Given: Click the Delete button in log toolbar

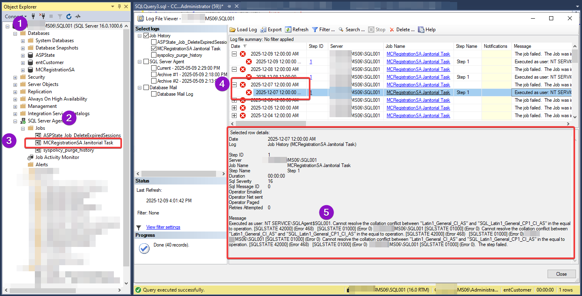Looking at the screenshot, I should point(402,30).
